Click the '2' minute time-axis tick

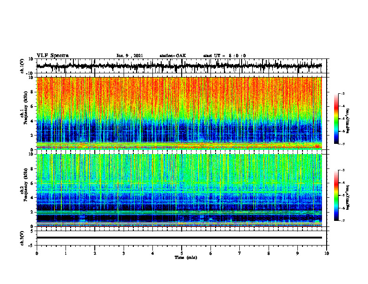click(95, 253)
